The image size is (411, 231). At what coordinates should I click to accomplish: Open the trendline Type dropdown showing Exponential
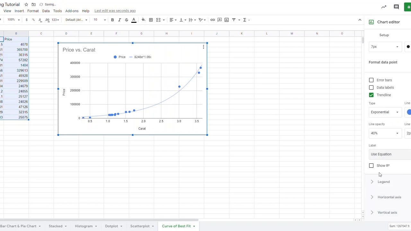coord(385,112)
